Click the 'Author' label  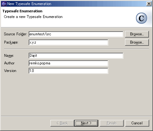tap(9, 63)
